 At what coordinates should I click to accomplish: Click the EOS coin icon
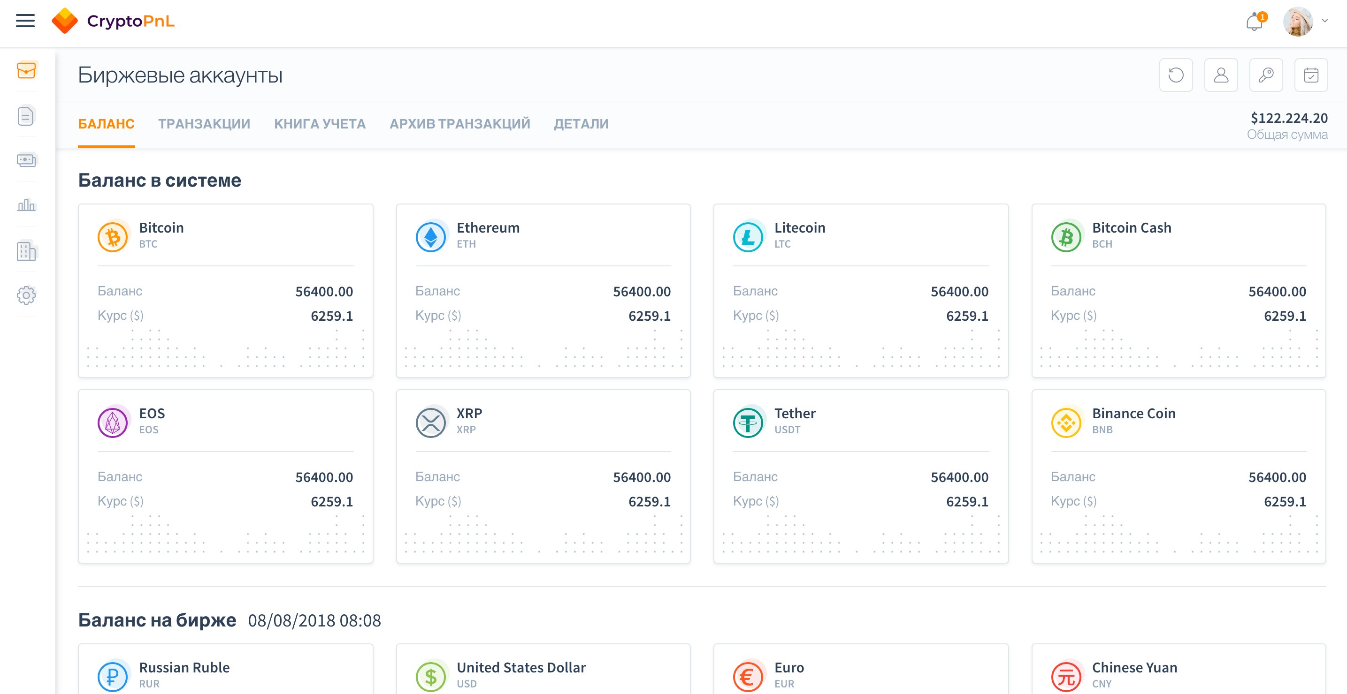coord(113,423)
